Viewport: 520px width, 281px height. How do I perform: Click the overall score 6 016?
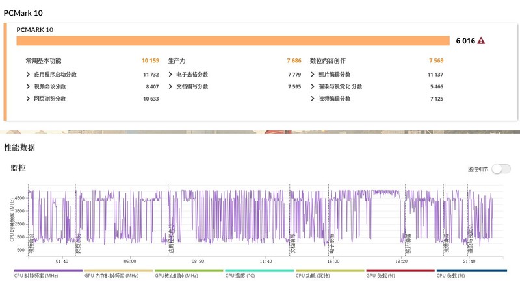pos(465,41)
